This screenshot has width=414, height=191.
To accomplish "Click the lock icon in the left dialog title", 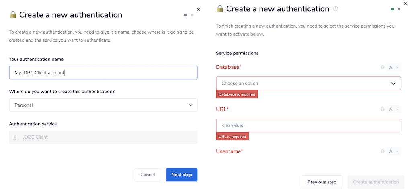I will 13,15.
